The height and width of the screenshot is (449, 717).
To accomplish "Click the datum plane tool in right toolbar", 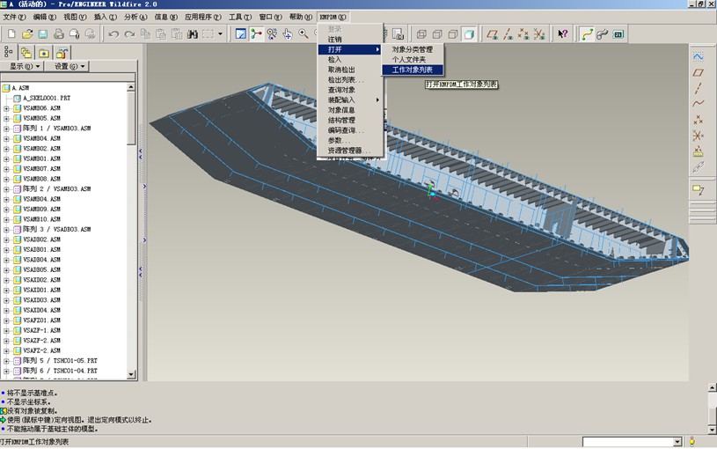I will (x=699, y=73).
